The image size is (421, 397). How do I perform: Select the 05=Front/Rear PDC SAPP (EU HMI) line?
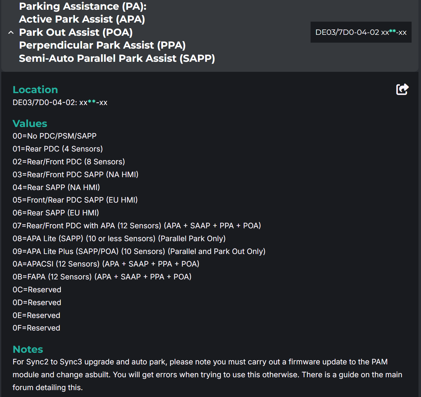point(75,200)
